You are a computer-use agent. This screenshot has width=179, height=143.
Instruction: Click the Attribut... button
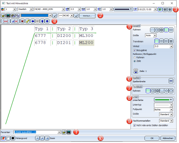tap(87, 16)
